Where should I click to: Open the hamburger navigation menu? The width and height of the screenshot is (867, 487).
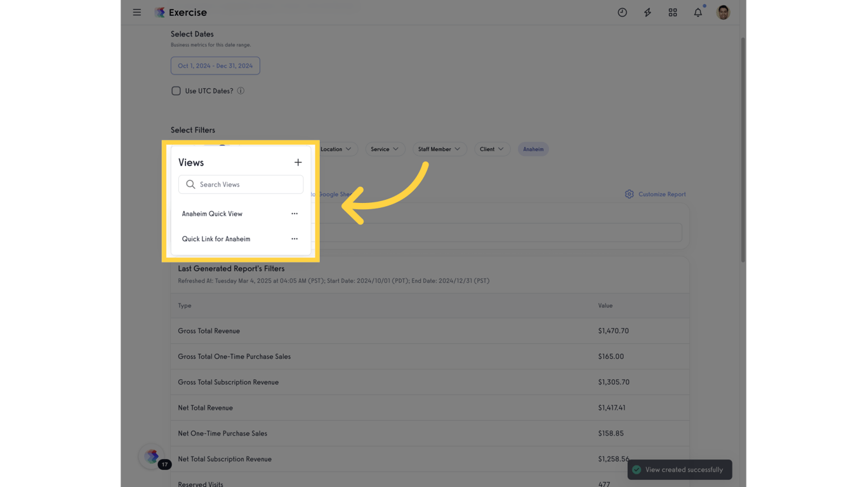(136, 12)
